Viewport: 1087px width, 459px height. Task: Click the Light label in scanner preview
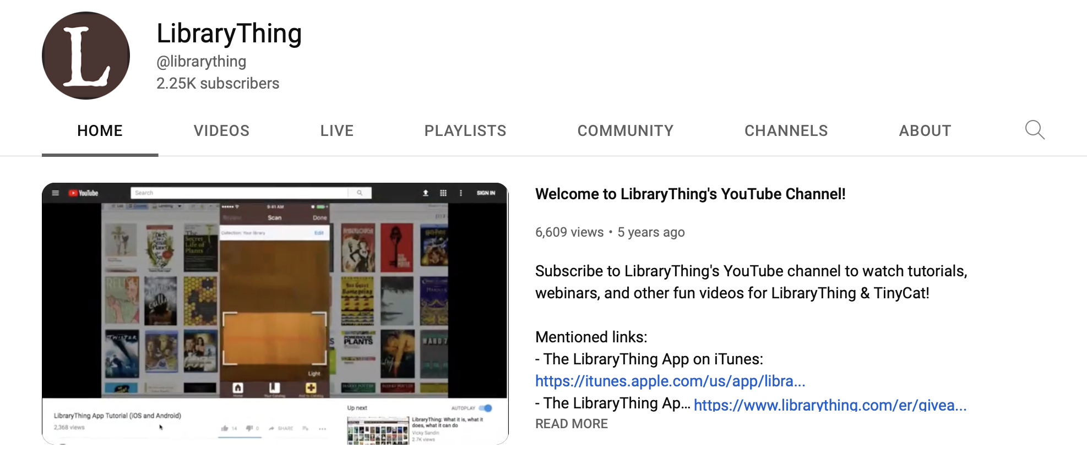pyautogui.click(x=314, y=374)
